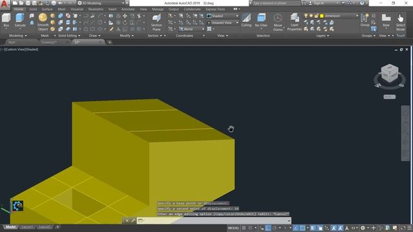The image size is (413, 232).
Task: Click the Presspull icon beside Extrude
Action: (x=32, y=23)
